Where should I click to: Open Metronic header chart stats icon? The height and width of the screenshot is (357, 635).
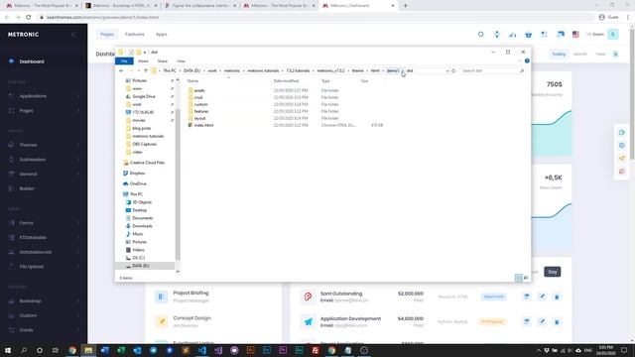click(x=513, y=35)
